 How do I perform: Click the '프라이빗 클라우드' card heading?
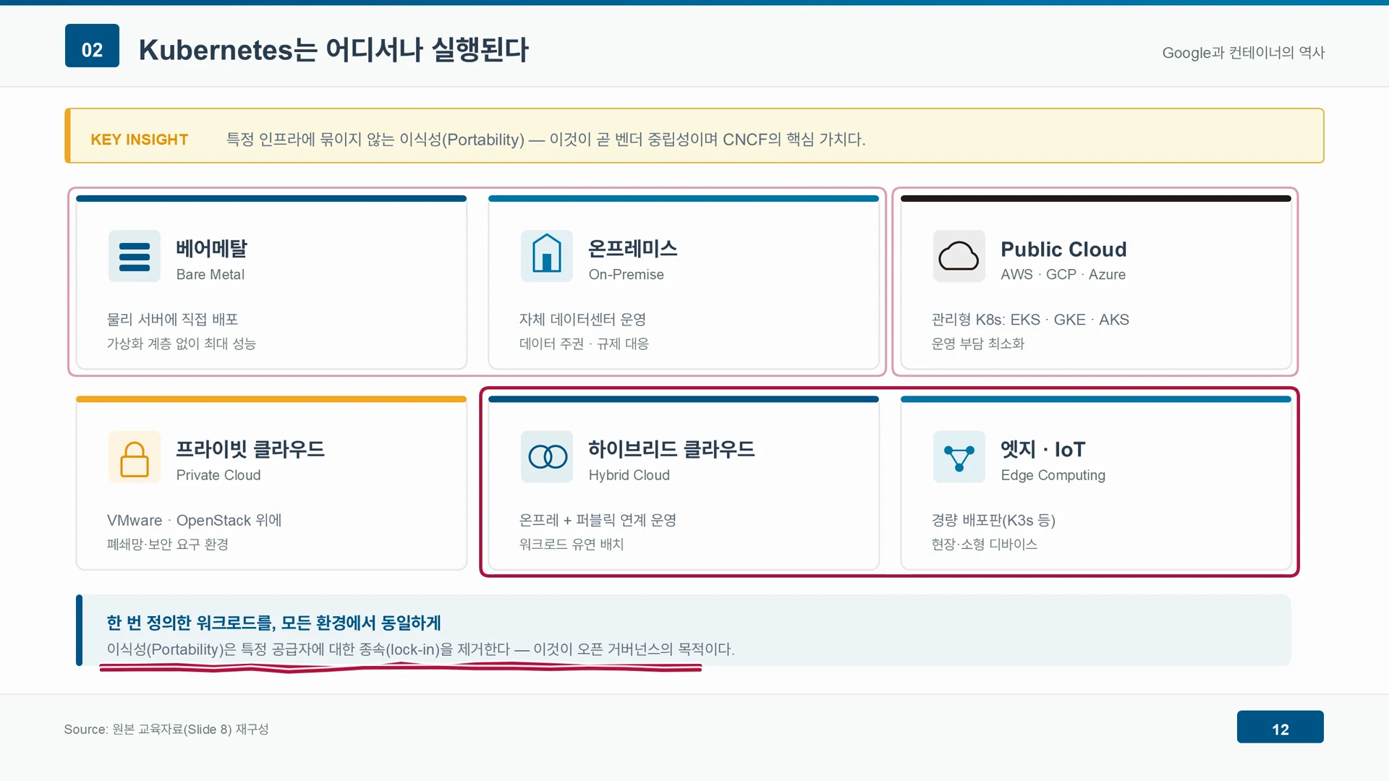coord(250,449)
